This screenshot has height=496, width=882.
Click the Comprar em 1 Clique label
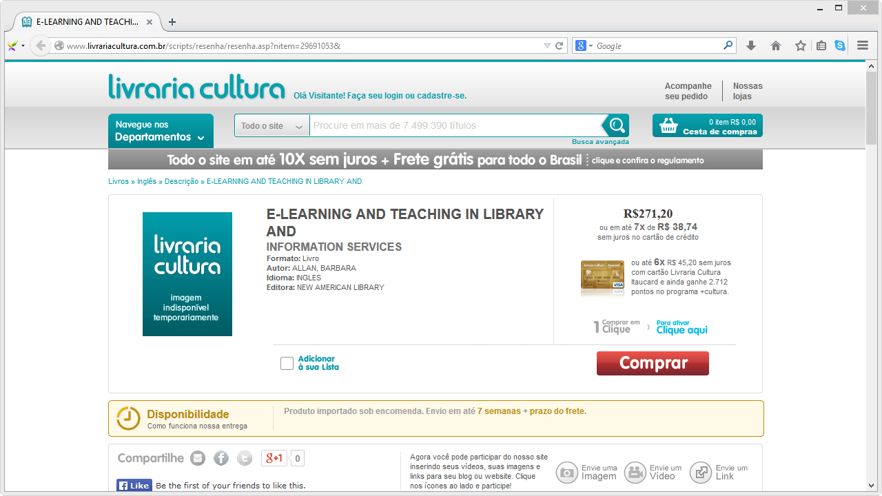coord(617,327)
